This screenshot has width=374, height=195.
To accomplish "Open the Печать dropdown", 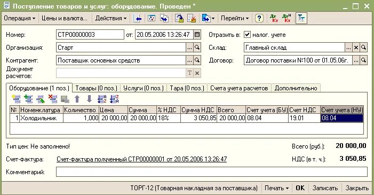I will [x=277, y=188].
